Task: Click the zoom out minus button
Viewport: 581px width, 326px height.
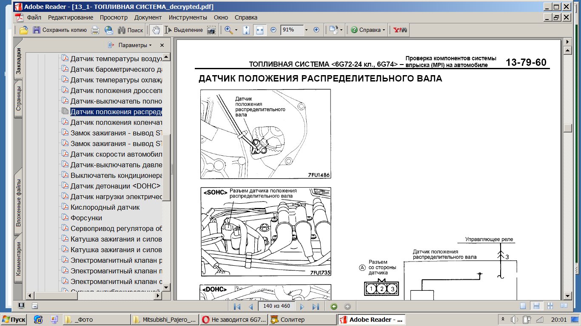Action: click(x=273, y=30)
